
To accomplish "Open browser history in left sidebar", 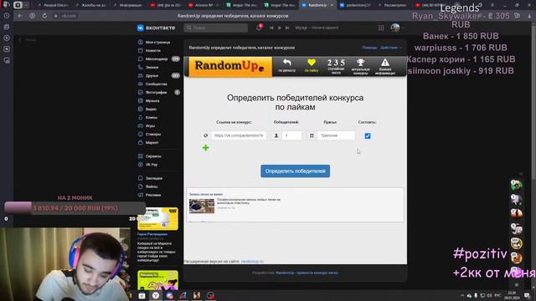I will tap(7, 16).
